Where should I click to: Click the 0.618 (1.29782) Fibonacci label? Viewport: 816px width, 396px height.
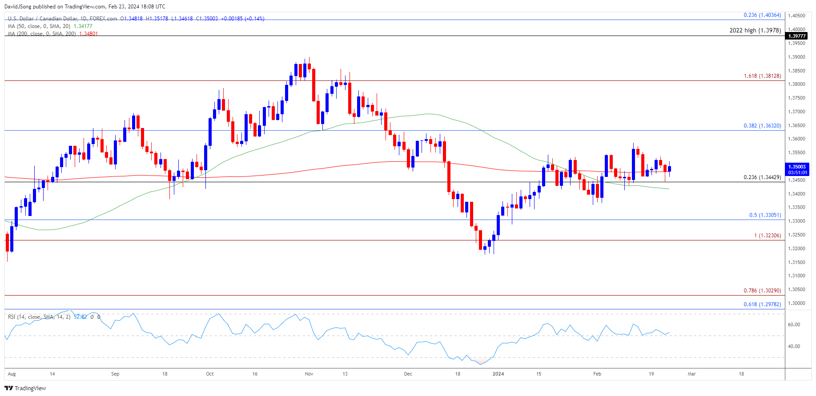pyautogui.click(x=762, y=304)
